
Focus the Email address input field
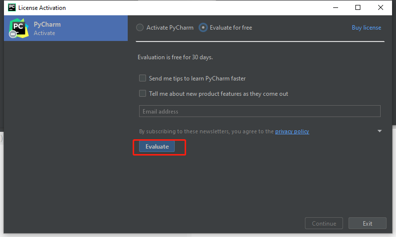(259, 111)
